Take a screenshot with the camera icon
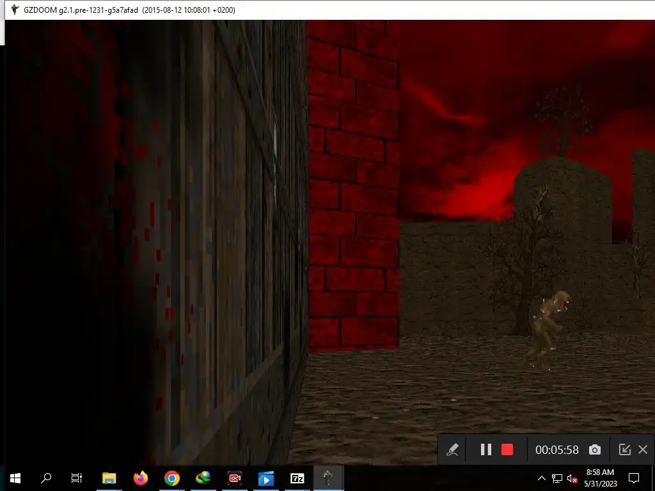Screen dimensions: 655x491 595,449
